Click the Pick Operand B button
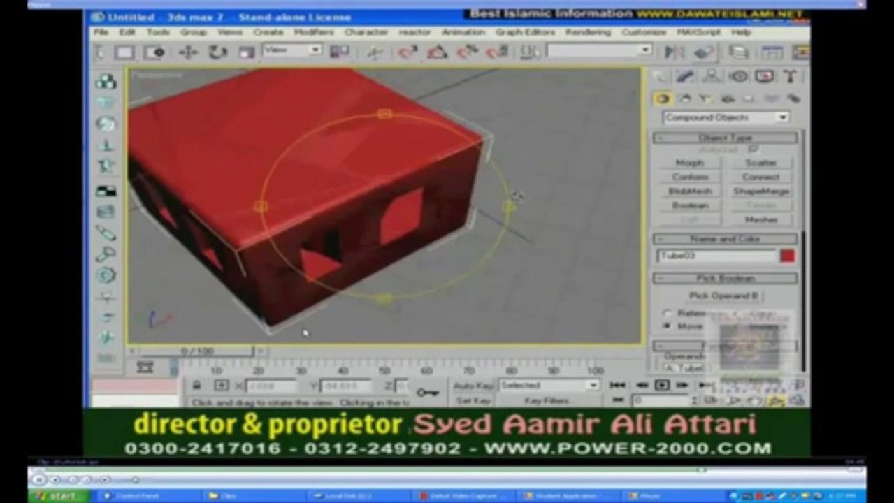The image size is (894, 503). (723, 296)
